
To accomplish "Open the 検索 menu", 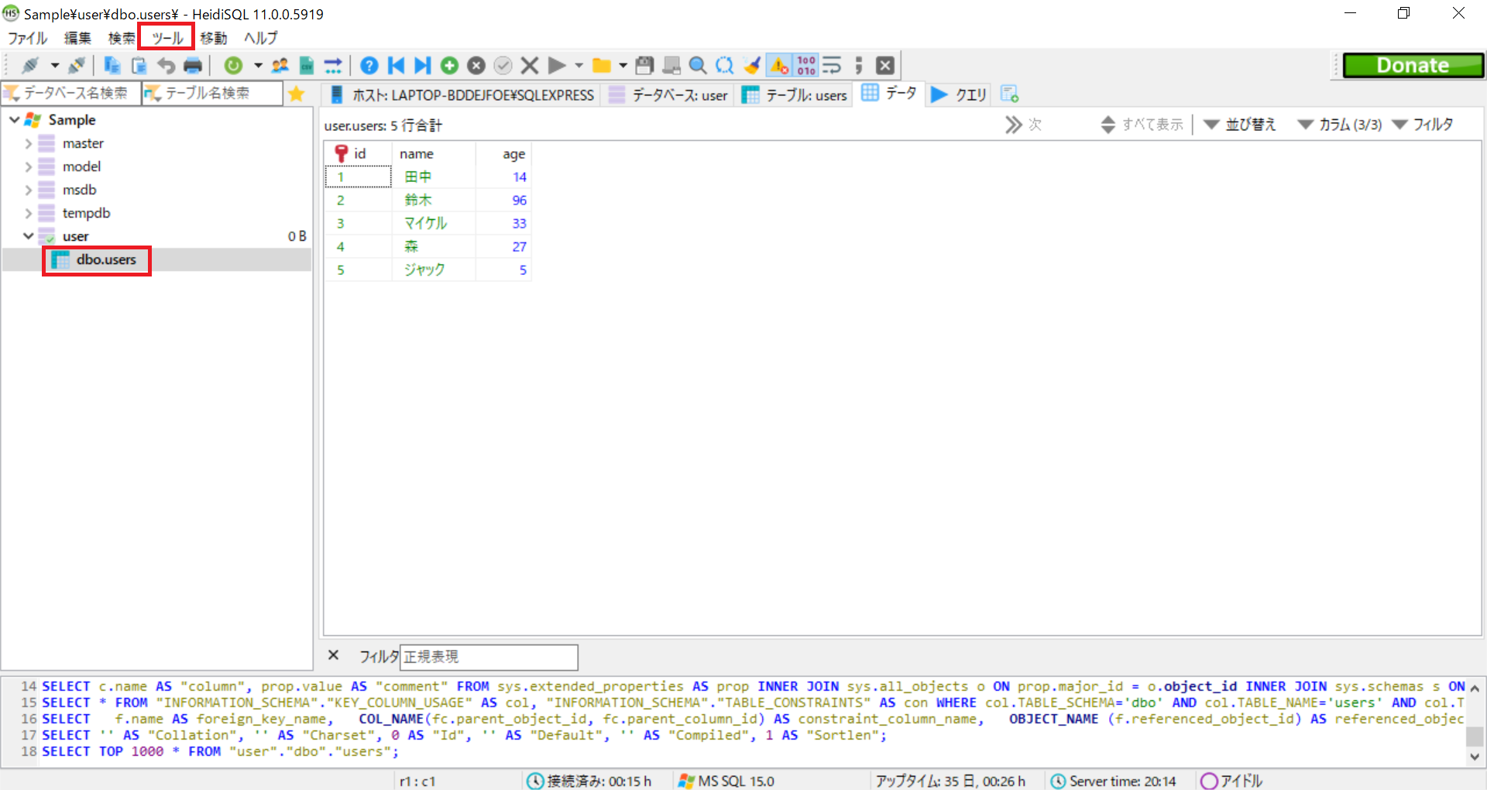I will tap(122, 38).
